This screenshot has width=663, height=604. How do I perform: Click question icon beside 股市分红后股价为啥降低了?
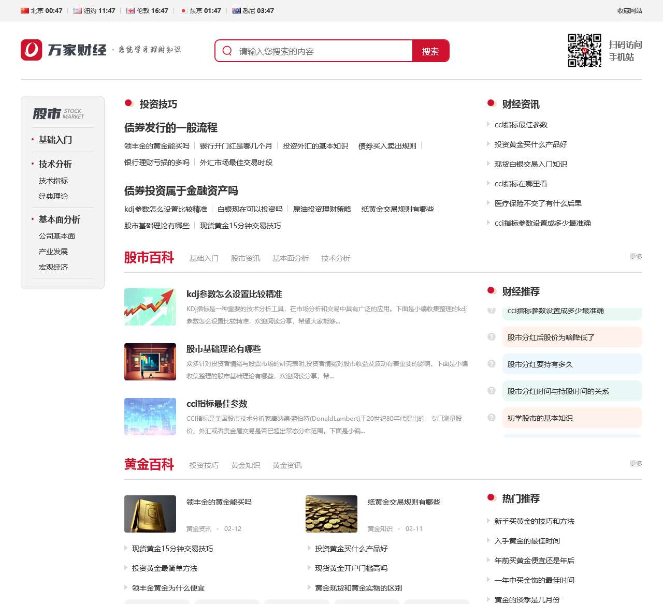coord(492,337)
